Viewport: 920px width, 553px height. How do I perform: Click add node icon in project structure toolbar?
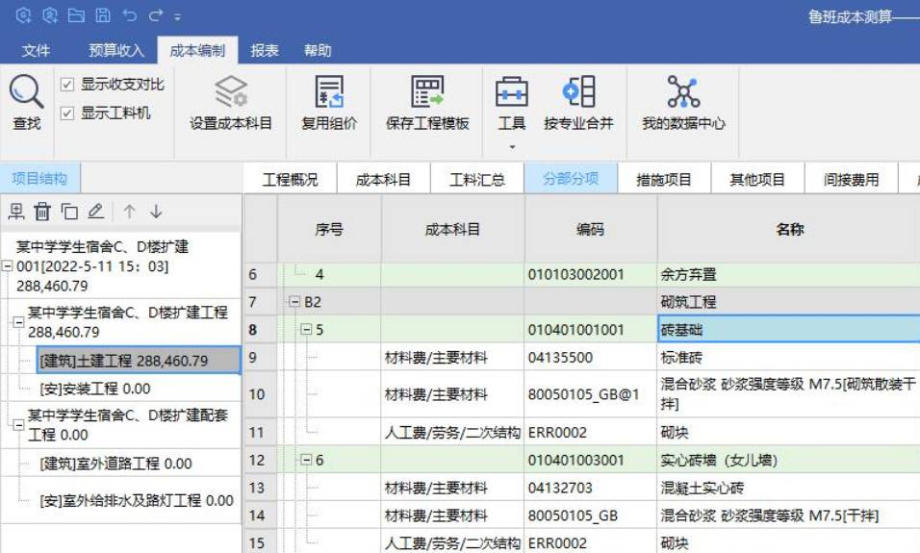tap(15, 212)
